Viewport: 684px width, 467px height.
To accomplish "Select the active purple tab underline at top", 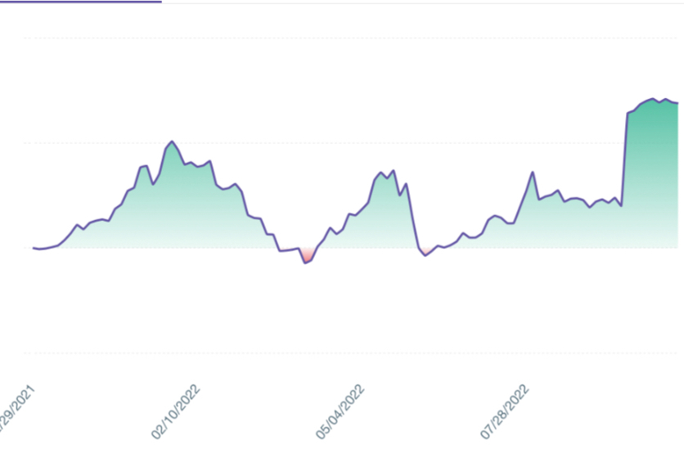I will point(81,2).
